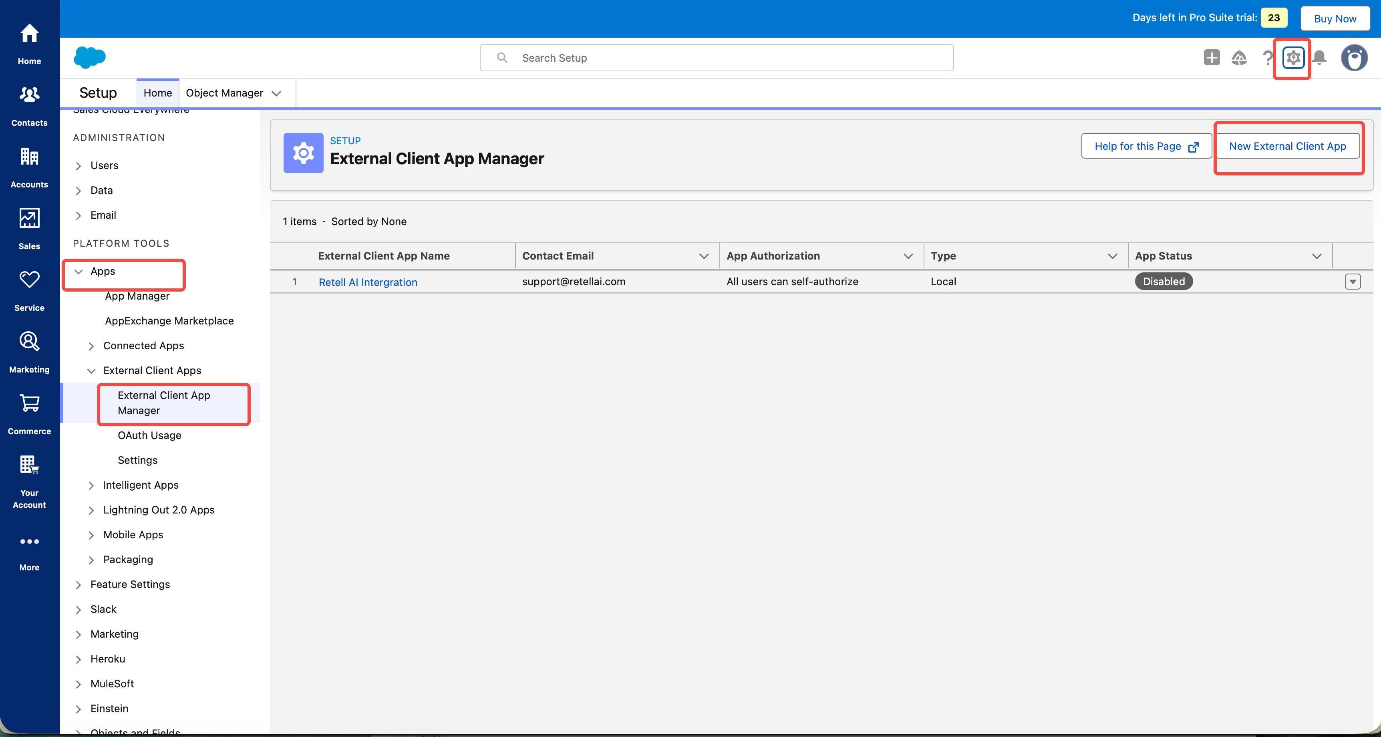Viewport: 1381px width, 737px height.
Task: Open the user profile avatar
Action: tap(1354, 57)
